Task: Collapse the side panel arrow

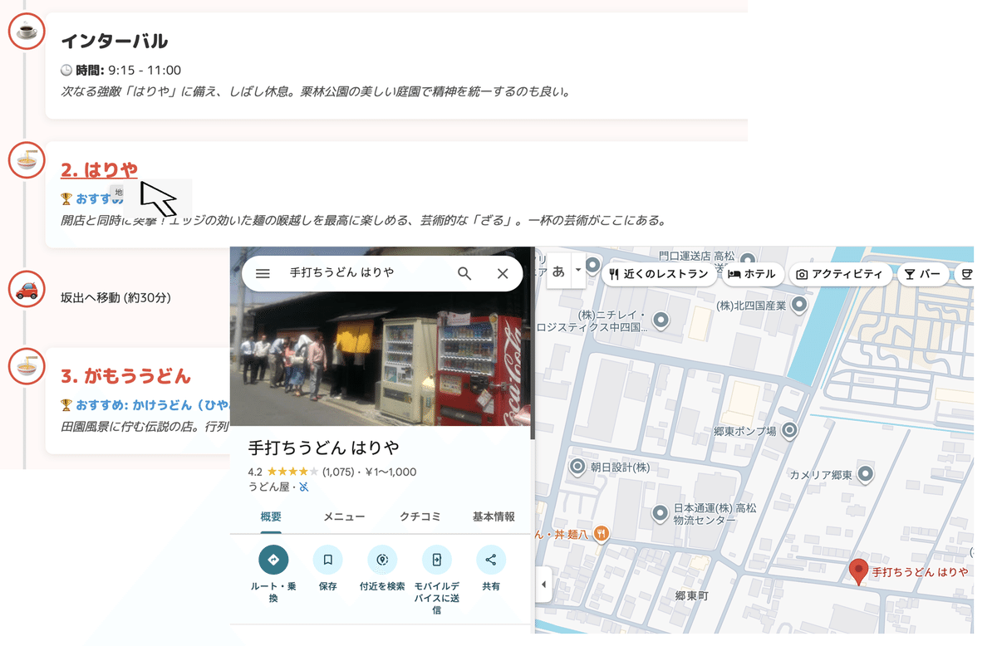Action: pyautogui.click(x=544, y=585)
